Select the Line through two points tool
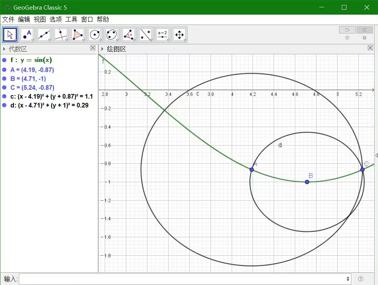378x285 pixels. point(44,35)
